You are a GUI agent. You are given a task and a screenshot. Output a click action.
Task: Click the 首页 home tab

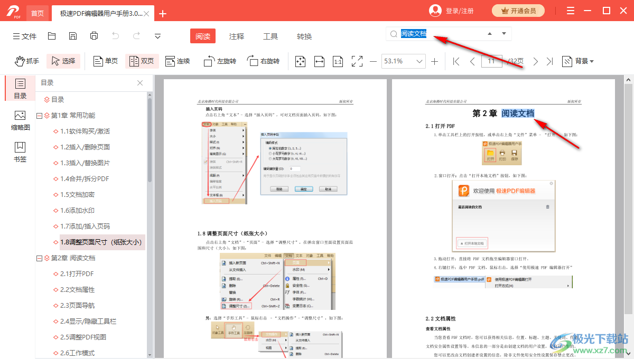pyautogui.click(x=37, y=13)
